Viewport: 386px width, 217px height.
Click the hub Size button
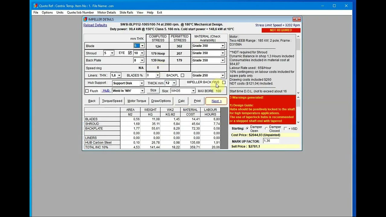[153, 90]
